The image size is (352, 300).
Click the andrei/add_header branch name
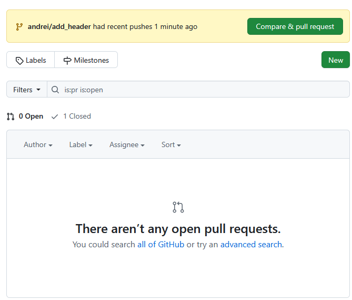coord(59,26)
